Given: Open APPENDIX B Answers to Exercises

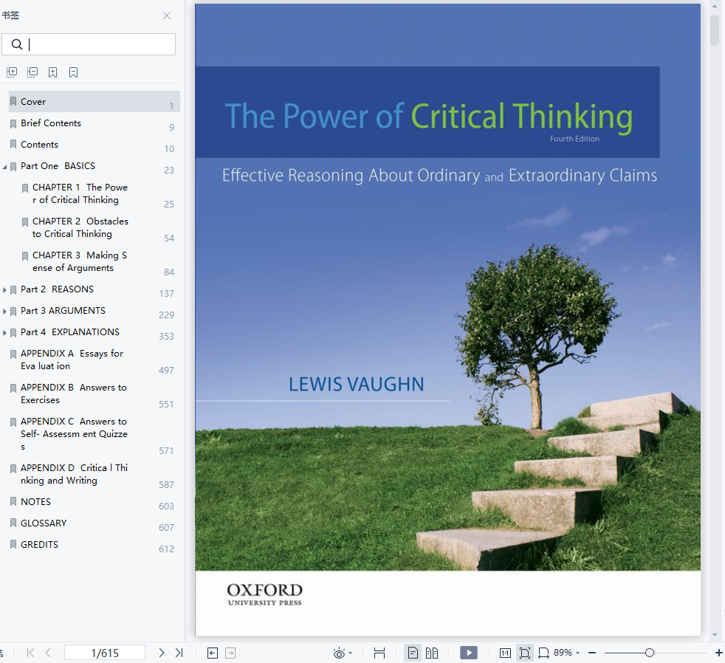Looking at the screenshot, I should (x=74, y=394).
